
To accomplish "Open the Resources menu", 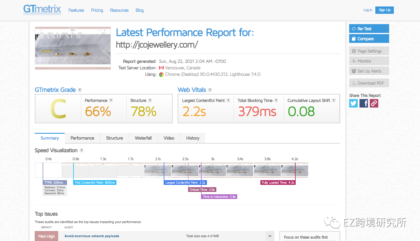I will point(119,10).
